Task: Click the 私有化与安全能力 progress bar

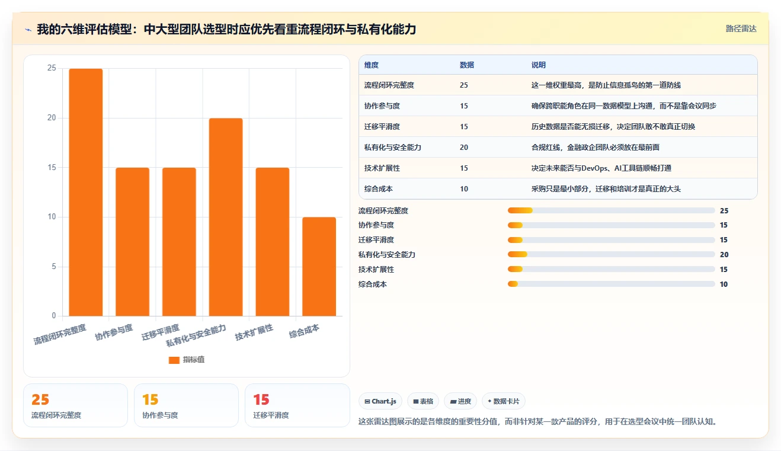Action: (x=612, y=255)
